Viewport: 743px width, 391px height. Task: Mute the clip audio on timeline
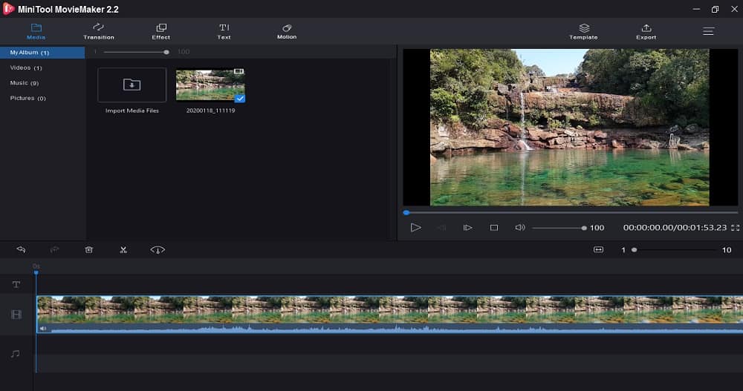pyautogui.click(x=43, y=328)
